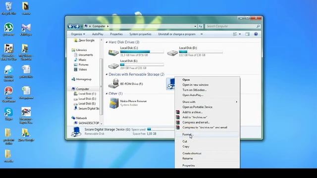Click Computer in the address breadcrumb
Image resolution: width=317 pixels, height=178 pixels.
click(x=99, y=26)
